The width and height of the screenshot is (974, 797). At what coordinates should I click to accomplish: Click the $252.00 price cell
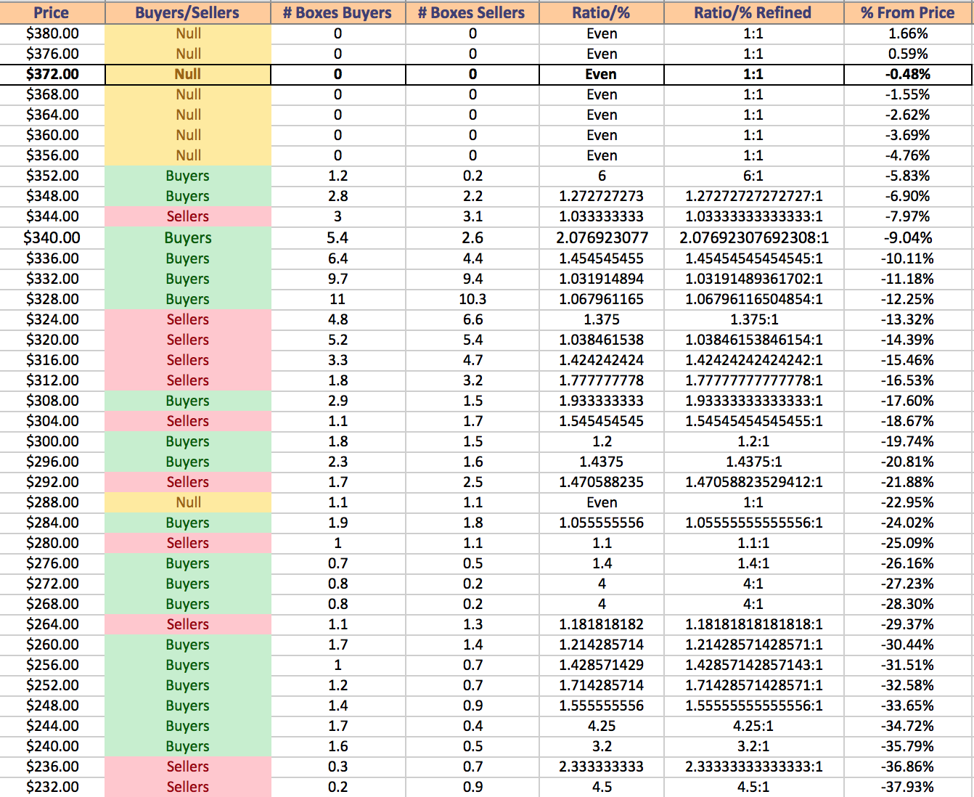coord(52,685)
